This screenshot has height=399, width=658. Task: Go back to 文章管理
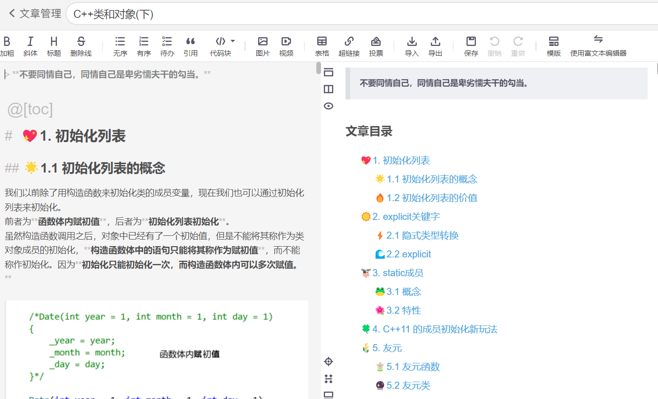click(x=35, y=14)
